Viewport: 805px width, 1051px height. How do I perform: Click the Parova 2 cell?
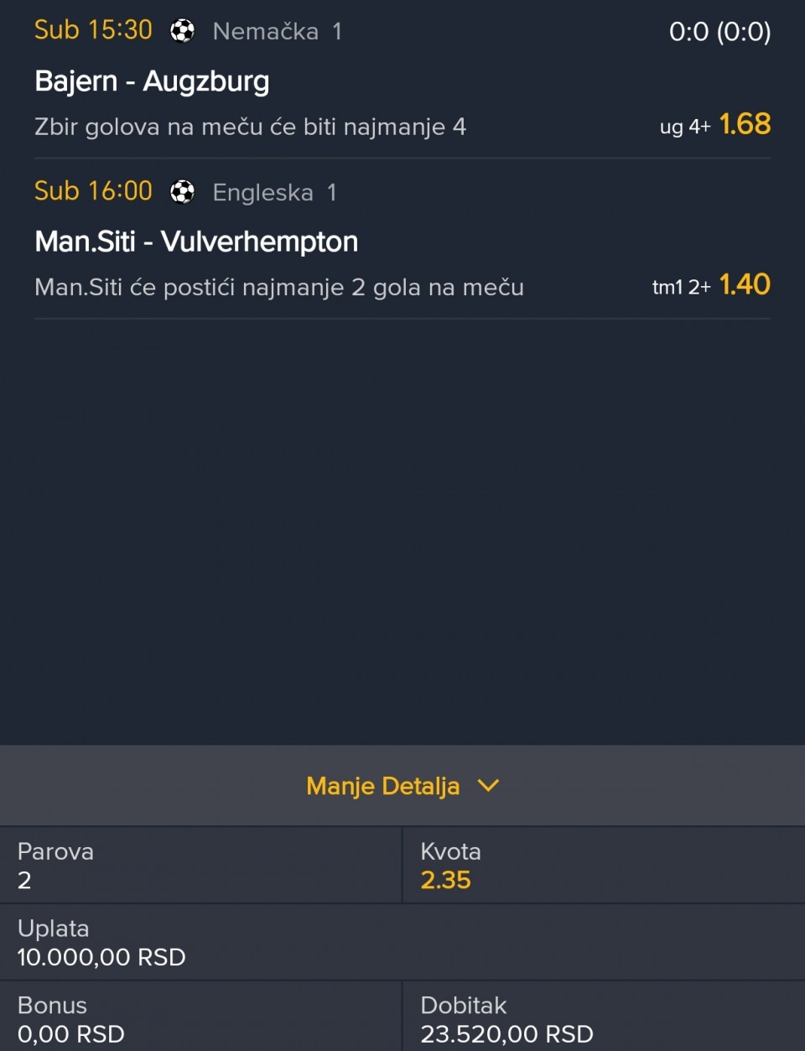pyautogui.click(x=201, y=865)
